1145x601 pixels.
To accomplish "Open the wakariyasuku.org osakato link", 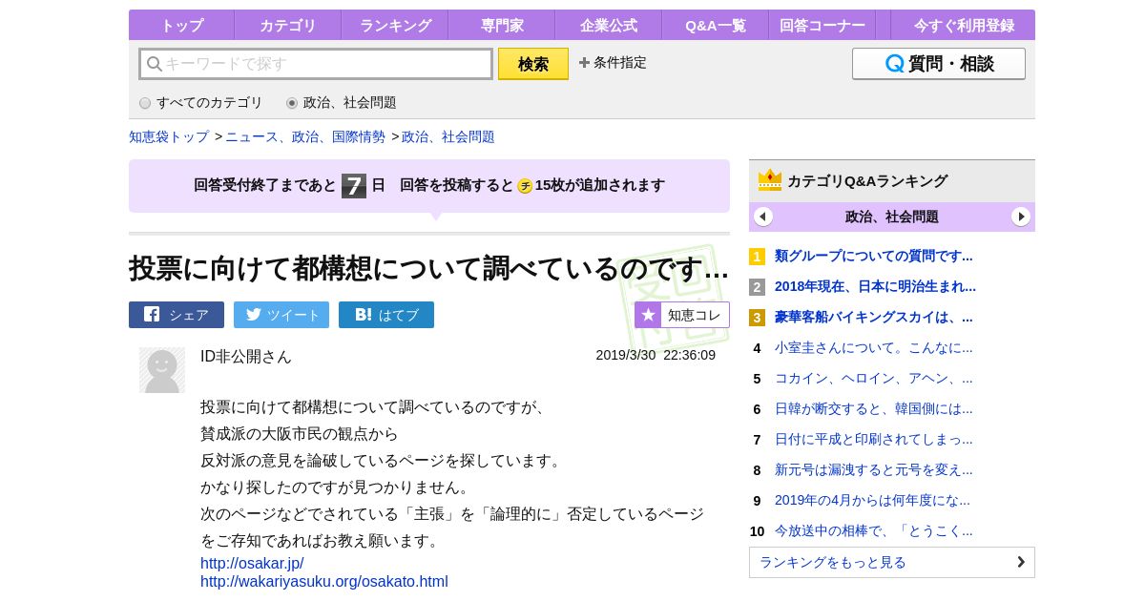I will click(324, 581).
